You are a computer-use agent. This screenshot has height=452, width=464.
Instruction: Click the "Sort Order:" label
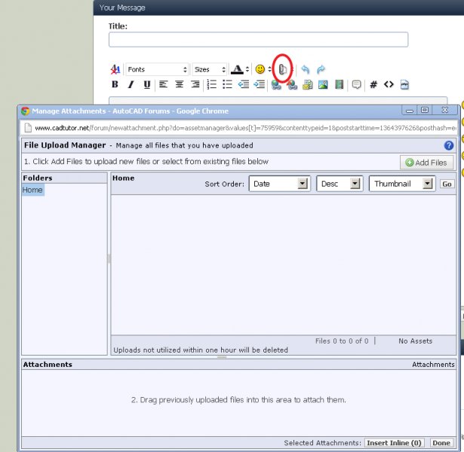225,184
